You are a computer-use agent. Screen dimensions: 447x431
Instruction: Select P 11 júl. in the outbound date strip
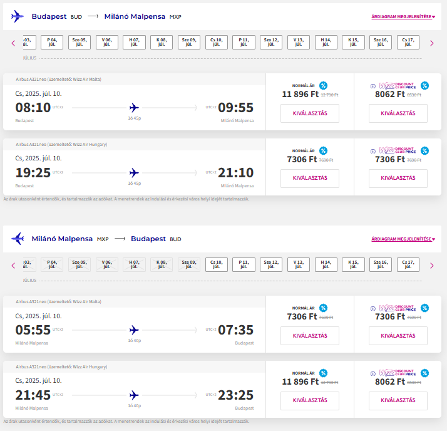tap(244, 43)
